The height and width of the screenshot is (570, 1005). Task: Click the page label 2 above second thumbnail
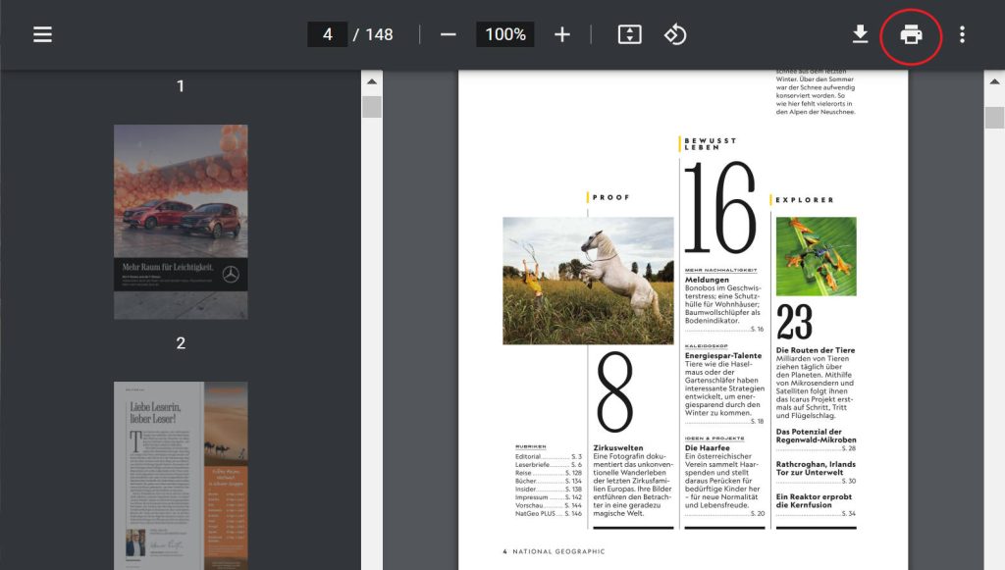(180, 342)
